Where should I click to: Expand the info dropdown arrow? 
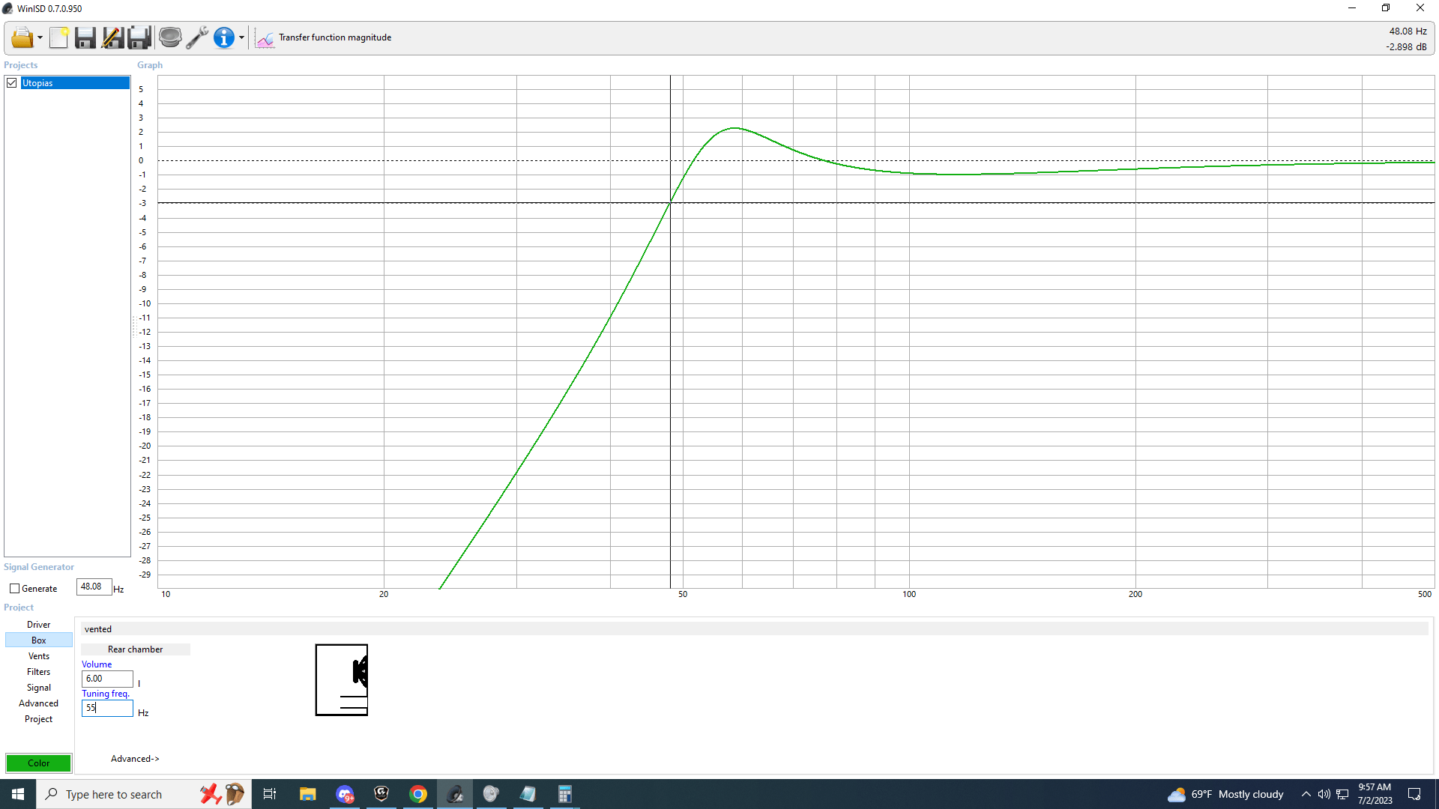click(x=241, y=37)
